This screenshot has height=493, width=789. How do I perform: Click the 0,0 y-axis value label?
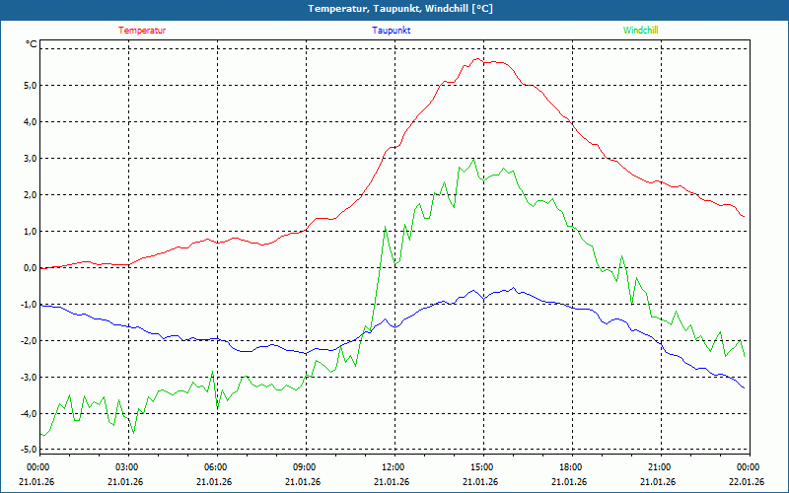[x=29, y=268]
